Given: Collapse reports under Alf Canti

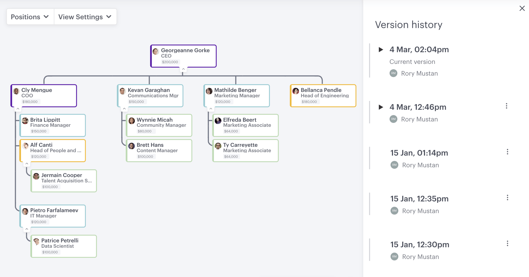Looking at the screenshot, I should (x=27, y=164).
